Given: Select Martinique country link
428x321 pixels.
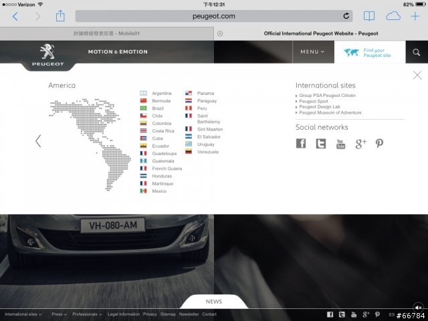Looking at the screenshot, I should (163, 184).
